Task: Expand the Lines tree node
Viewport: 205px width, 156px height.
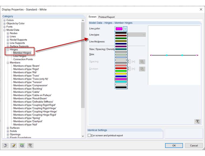Action: click(x=8, y=37)
